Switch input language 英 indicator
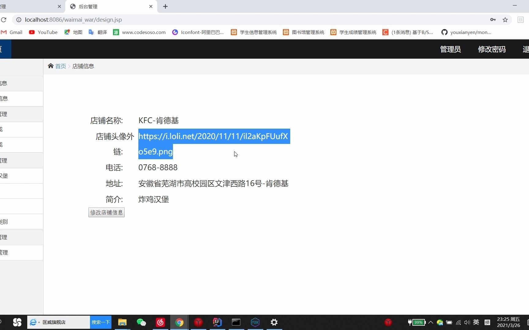Screen dimensions: 529x330 pos(476,322)
